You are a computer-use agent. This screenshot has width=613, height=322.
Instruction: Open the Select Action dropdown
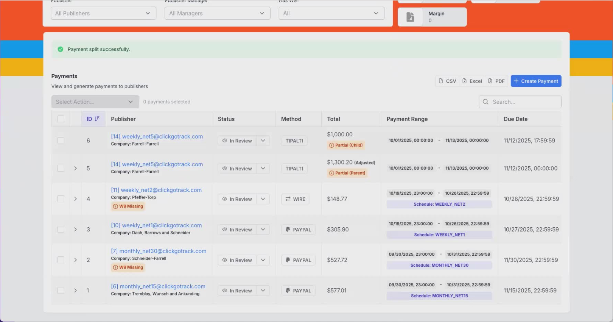click(x=95, y=102)
